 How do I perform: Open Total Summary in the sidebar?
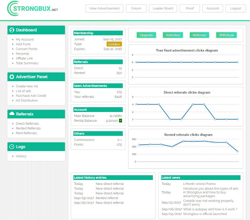(27, 63)
